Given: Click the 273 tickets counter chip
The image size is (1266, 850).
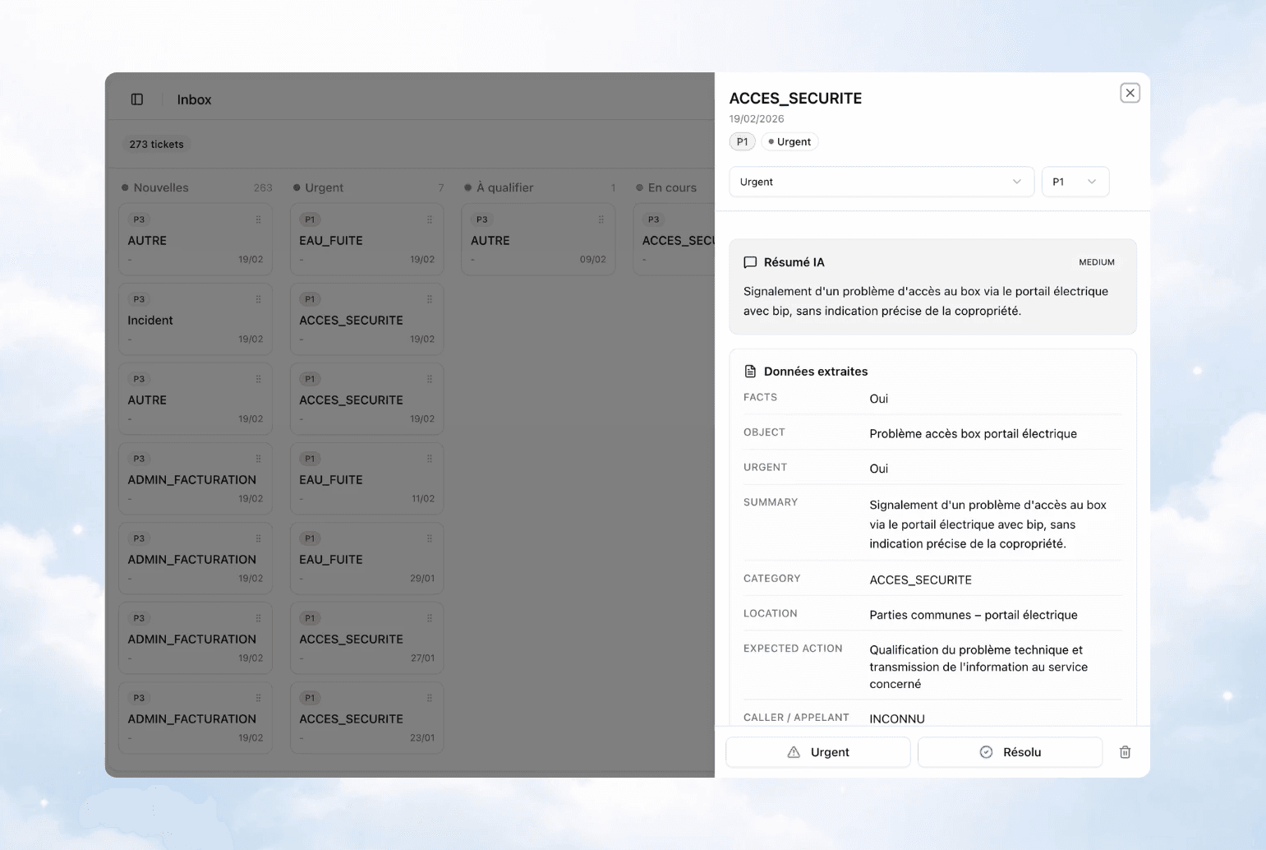Looking at the screenshot, I should 155,144.
